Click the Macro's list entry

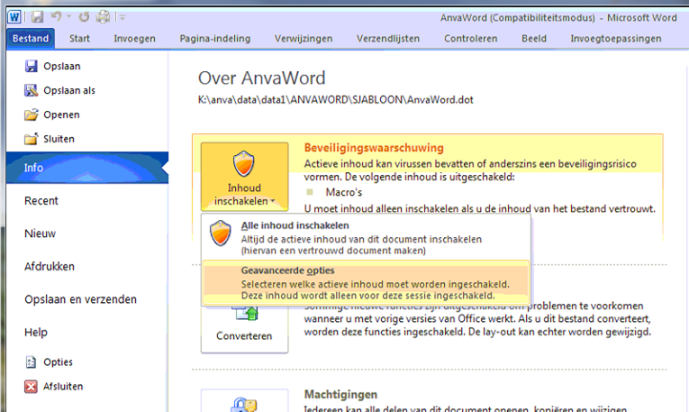[x=344, y=193]
